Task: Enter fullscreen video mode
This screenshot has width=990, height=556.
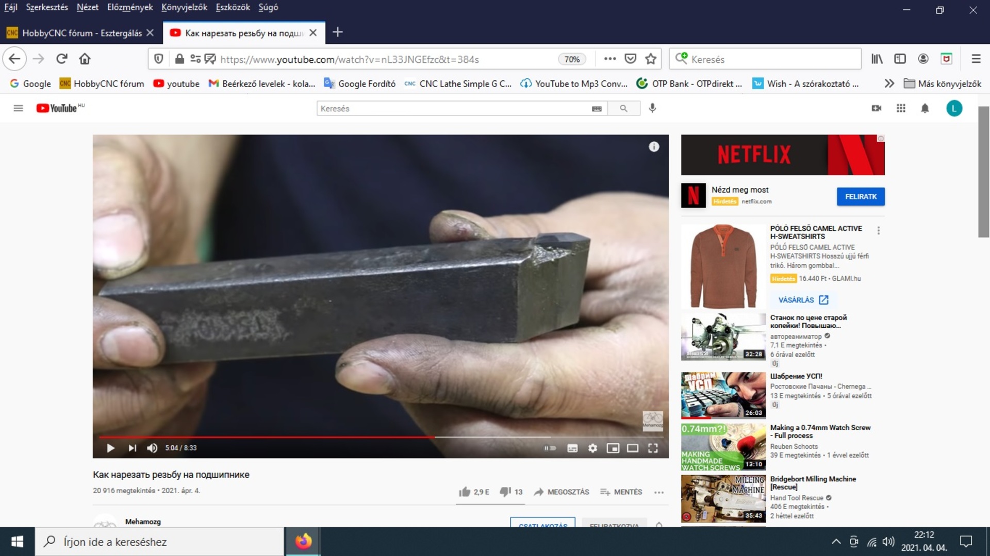Action: (653, 448)
